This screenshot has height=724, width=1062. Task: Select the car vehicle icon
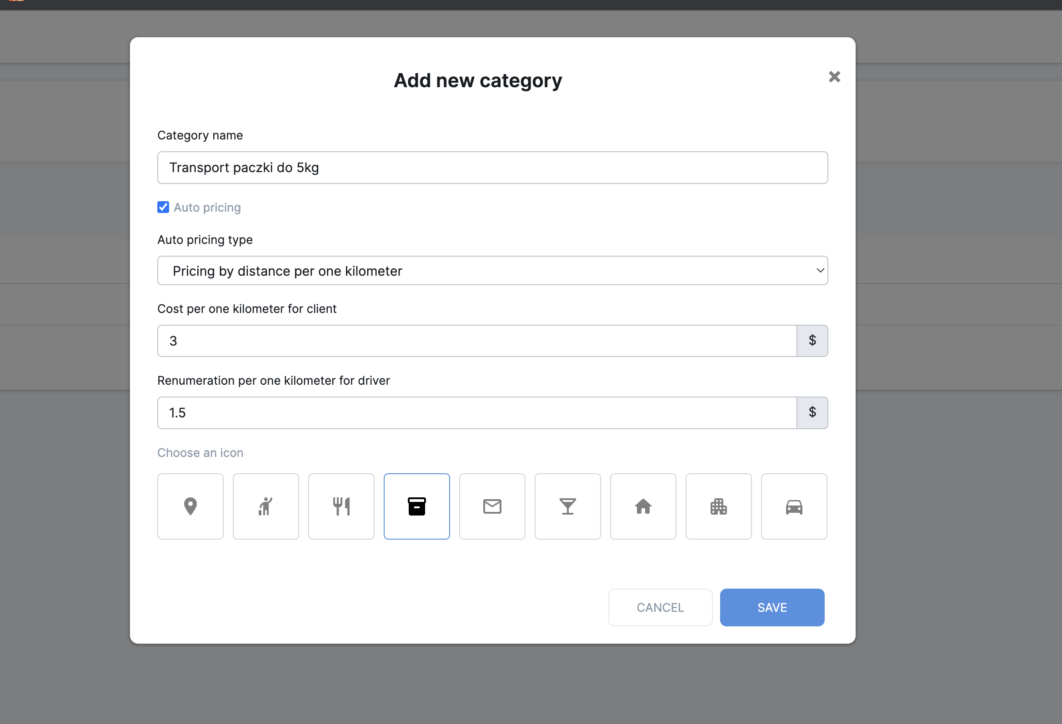click(x=794, y=506)
